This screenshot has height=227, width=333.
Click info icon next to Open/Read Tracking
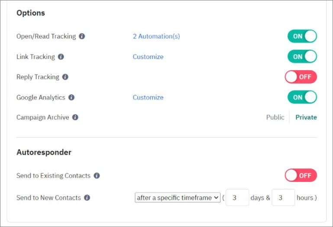[x=82, y=36]
